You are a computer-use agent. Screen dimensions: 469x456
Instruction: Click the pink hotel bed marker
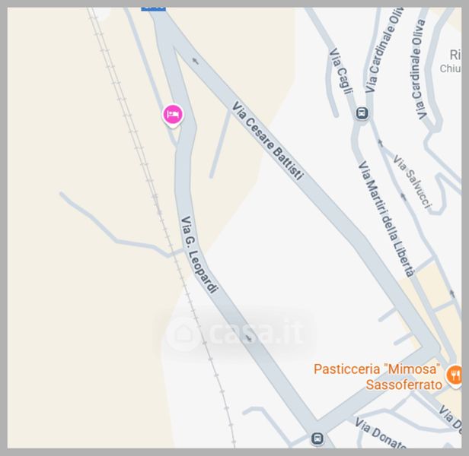point(173,115)
